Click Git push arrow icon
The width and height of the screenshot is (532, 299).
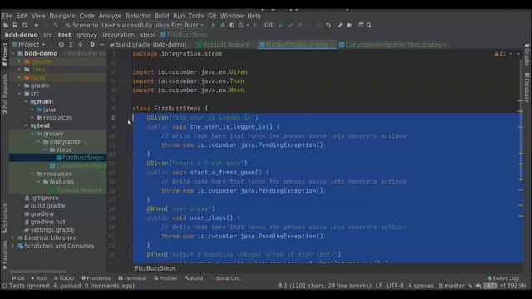[x=299, y=25]
